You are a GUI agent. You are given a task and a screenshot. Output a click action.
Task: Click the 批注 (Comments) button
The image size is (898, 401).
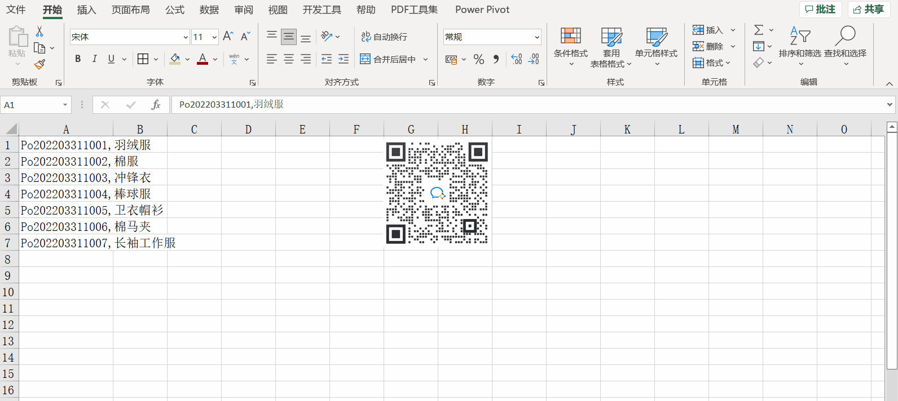[820, 10]
